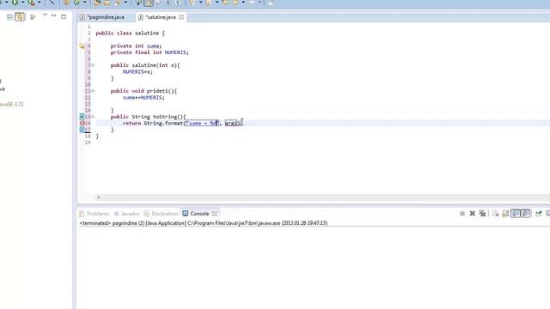Click Remove All Terminated Launches icon
Viewport: 550px width, 309px height.
pos(482,214)
